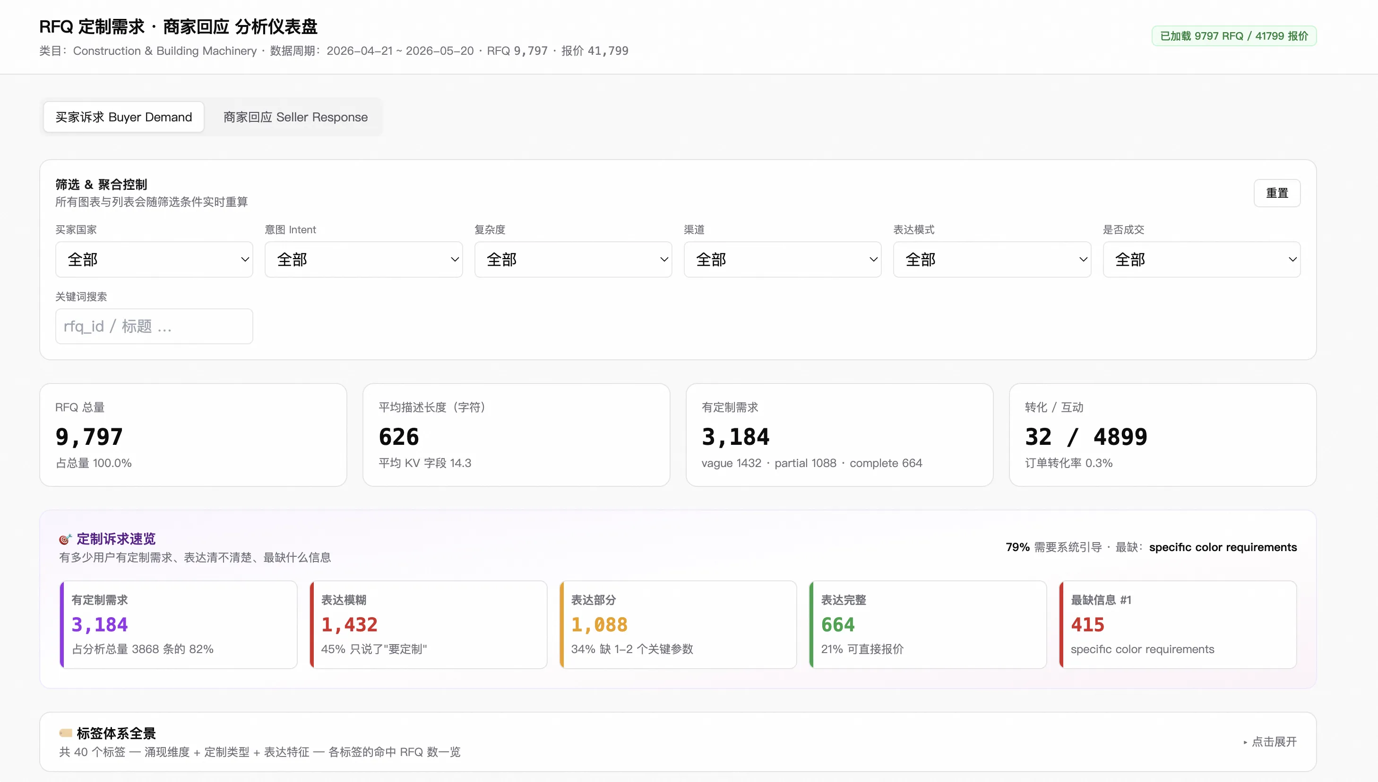Click the 有定制需求 3,184 purple card

point(179,625)
